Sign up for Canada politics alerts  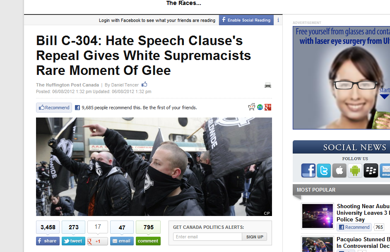click(255, 237)
